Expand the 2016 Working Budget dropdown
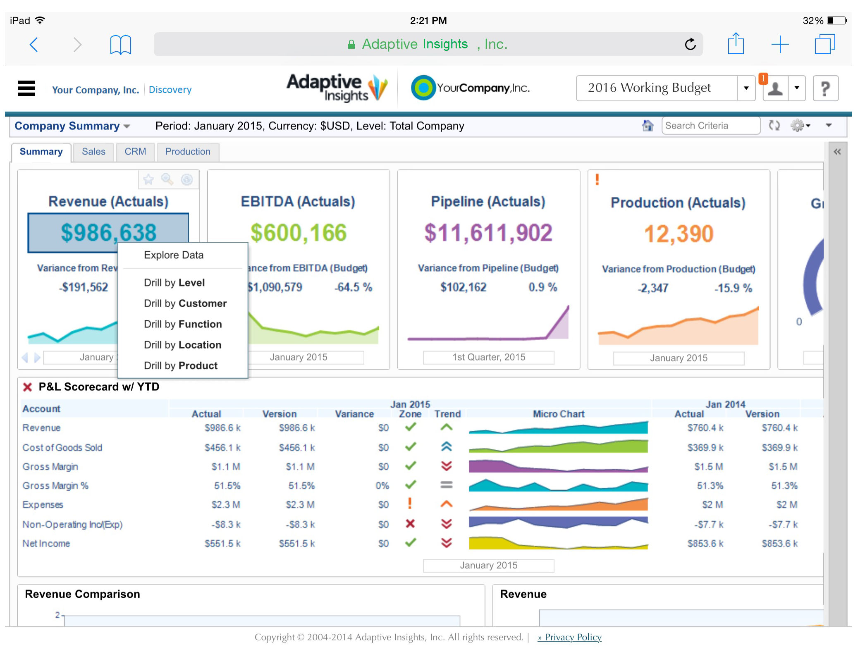The height and width of the screenshot is (654, 865). [746, 88]
